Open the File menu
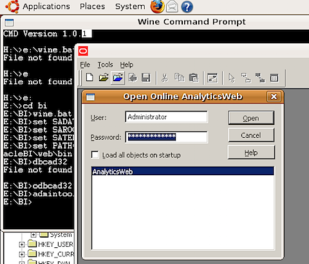309x264 pixels. [85, 64]
